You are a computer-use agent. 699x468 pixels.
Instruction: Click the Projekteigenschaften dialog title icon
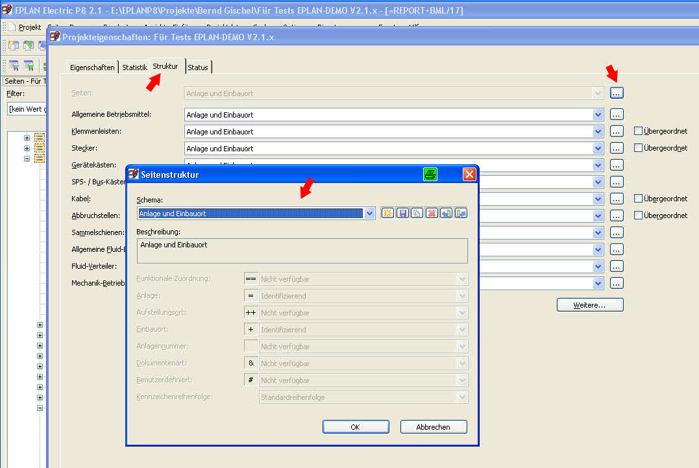[55, 36]
